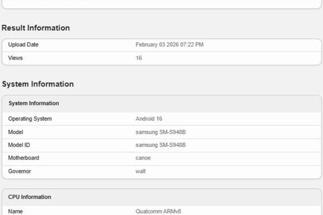Click the Model row label

tap(16, 132)
